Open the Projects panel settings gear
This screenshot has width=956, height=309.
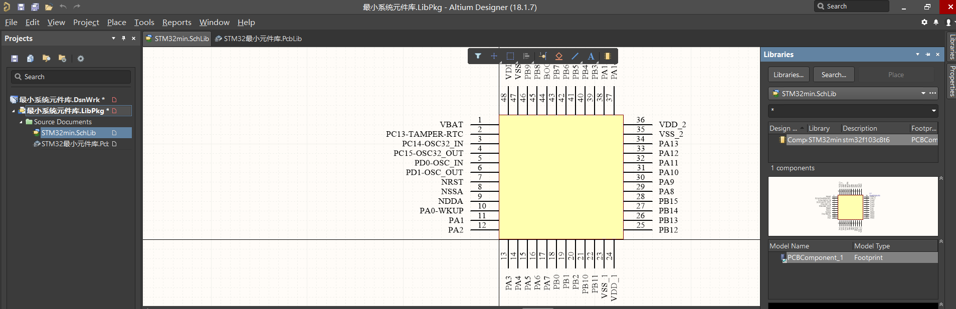click(x=81, y=59)
